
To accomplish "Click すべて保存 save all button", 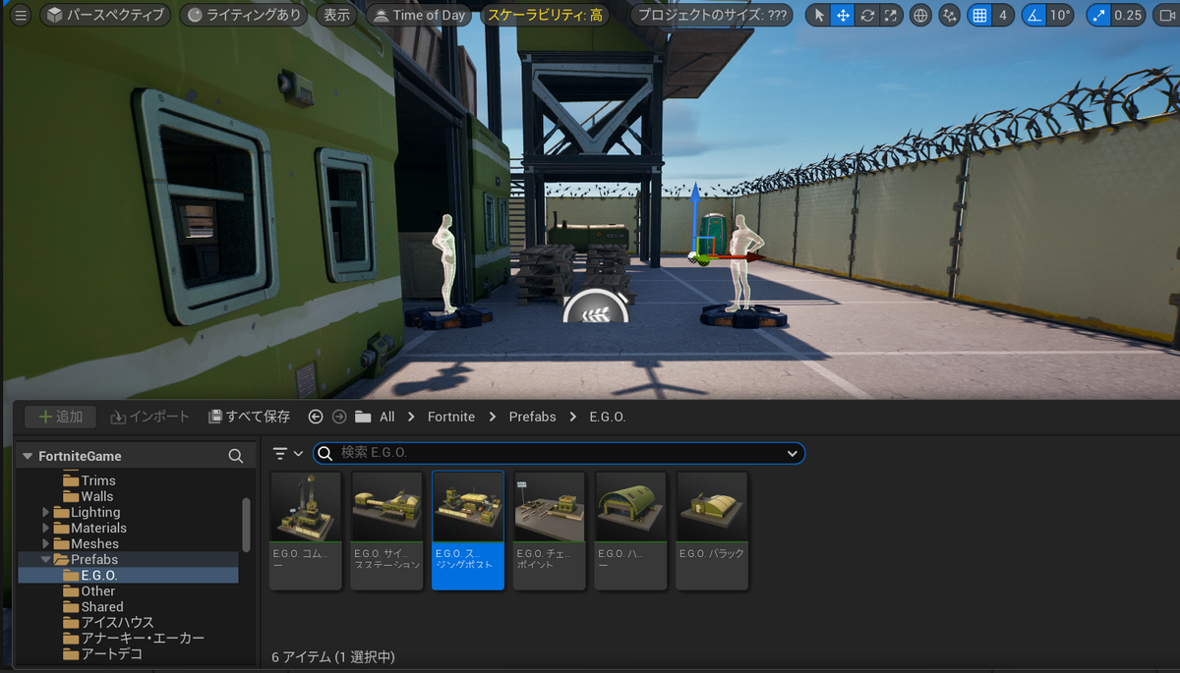I will click(249, 417).
